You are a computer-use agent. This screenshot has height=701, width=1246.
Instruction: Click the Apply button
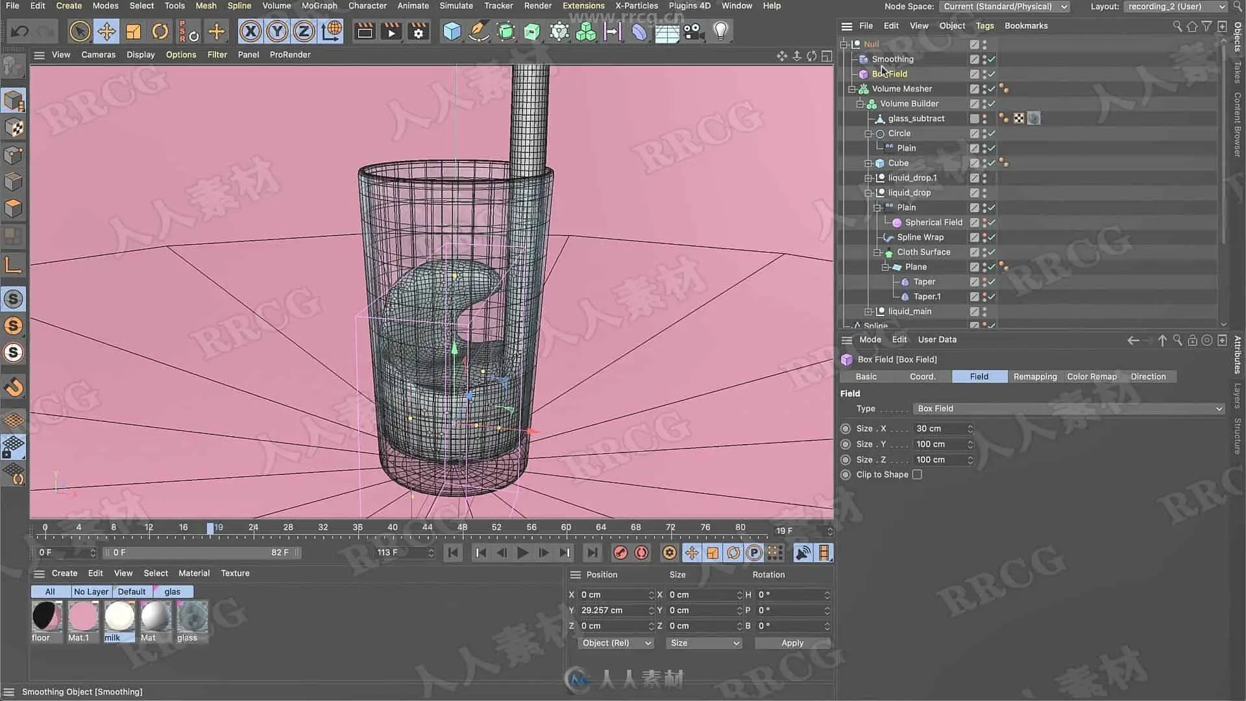[x=792, y=643]
